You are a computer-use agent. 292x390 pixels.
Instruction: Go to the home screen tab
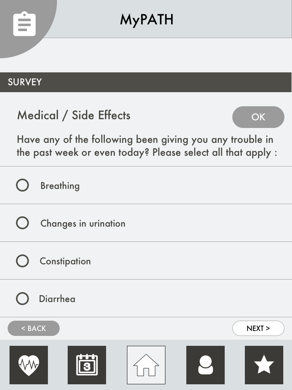point(146,365)
